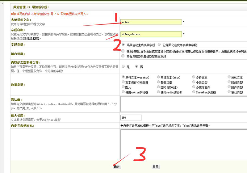The height and width of the screenshot is (173, 247).
Task: Select 使用option下拉框 data type
Action: pos(123,92)
